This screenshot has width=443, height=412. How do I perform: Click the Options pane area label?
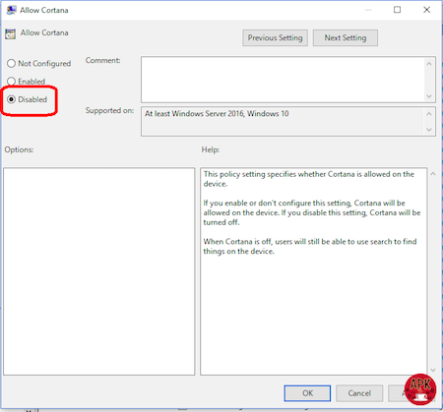click(x=19, y=149)
